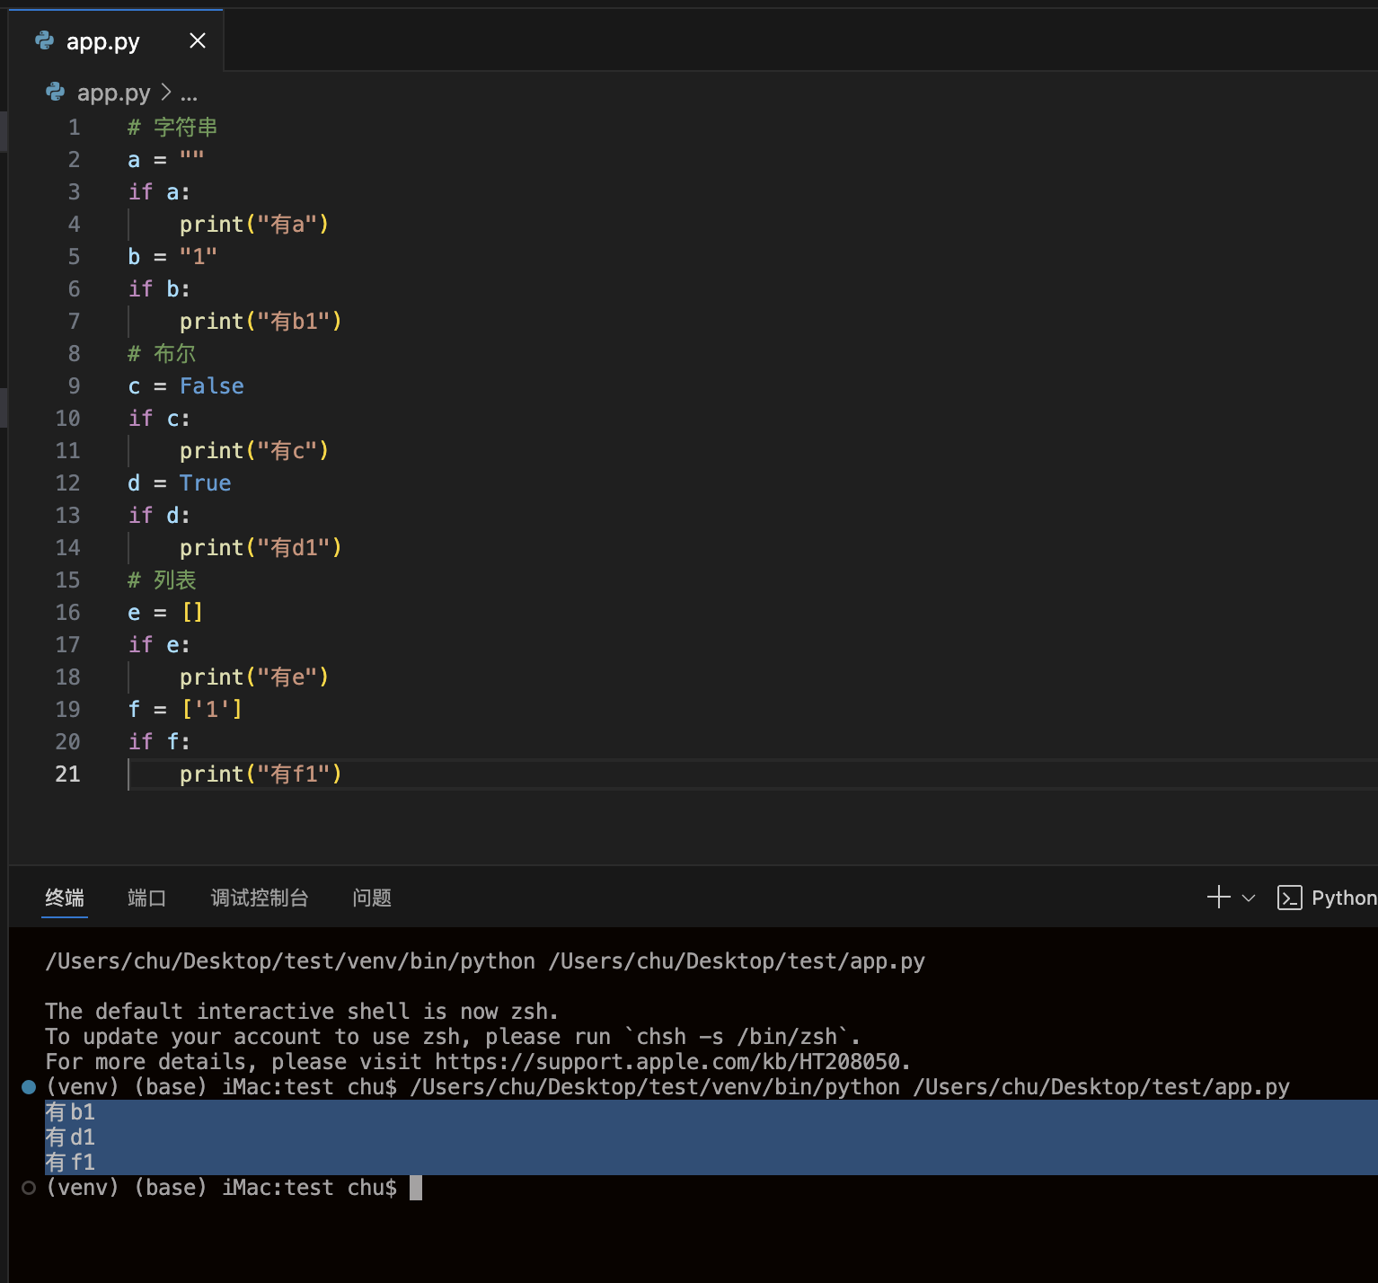1378x1283 pixels.
Task: Click line number 21 in the gutter
Action: click(67, 774)
